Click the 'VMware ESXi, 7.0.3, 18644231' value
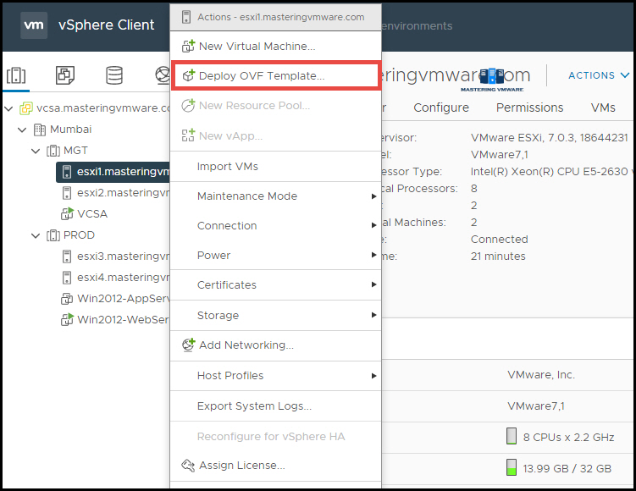Viewport: 636px width, 491px height. click(550, 138)
